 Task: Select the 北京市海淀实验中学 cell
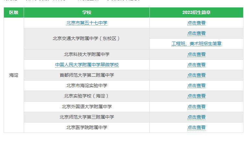tap(87, 86)
